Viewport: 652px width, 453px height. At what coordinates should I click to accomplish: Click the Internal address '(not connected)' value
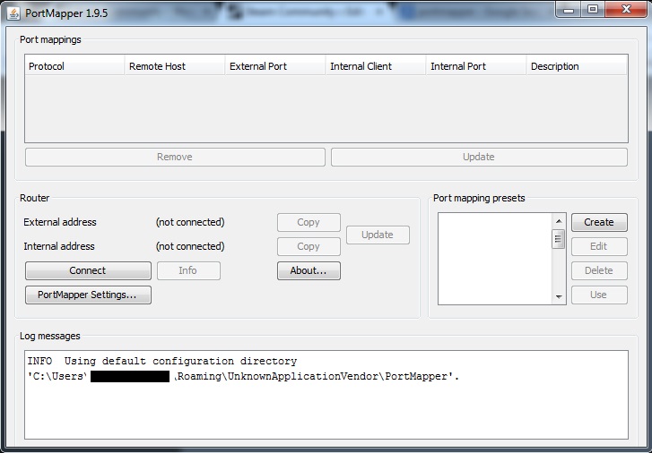click(190, 246)
